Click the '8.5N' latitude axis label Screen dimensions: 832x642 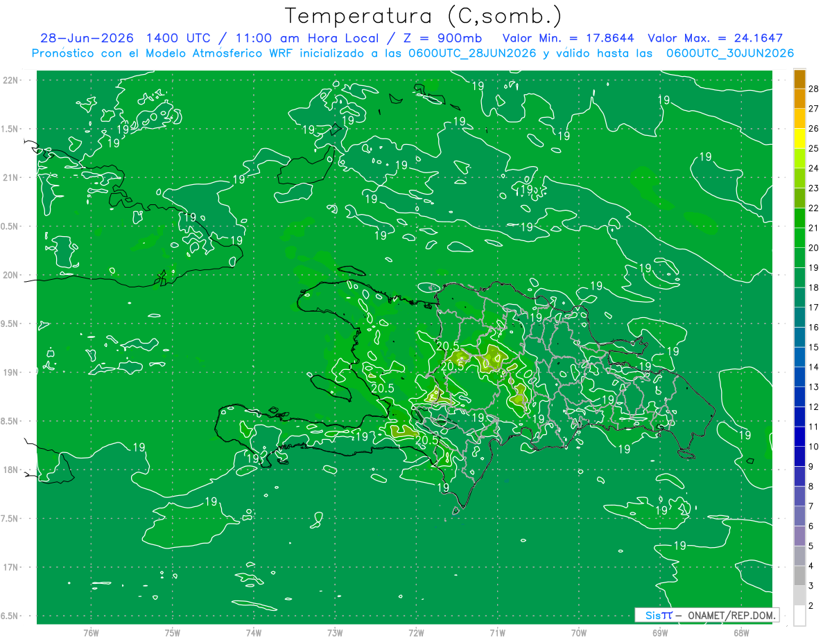(10, 421)
